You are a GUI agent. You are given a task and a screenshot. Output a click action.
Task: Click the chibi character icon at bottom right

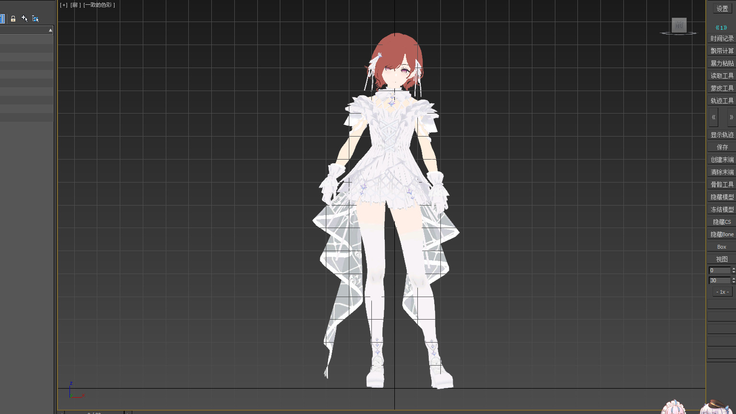673,408
